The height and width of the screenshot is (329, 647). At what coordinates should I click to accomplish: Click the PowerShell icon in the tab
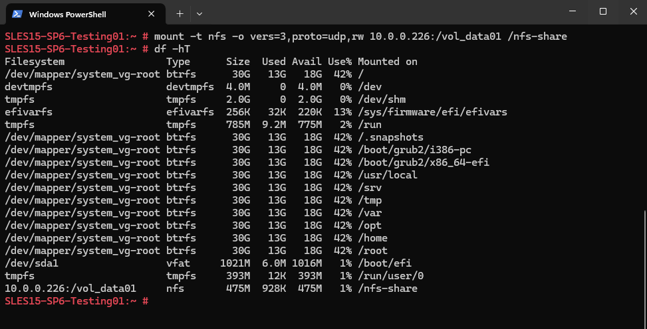(17, 14)
